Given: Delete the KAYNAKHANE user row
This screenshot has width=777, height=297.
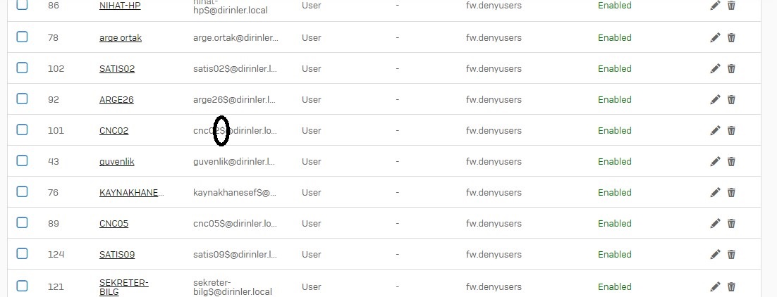Looking at the screenshot, I should 731,193.
